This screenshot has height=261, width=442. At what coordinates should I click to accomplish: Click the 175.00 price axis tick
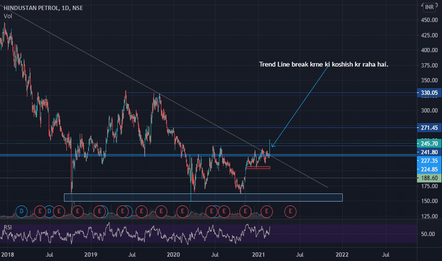pos(429,186)
